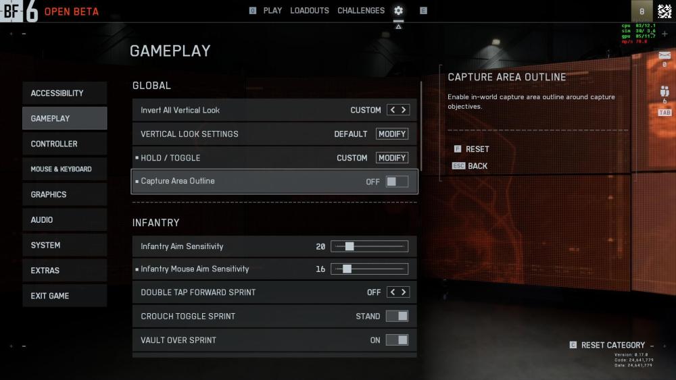The height and width of the screenshot is (380, 676).
Task: Click the Q key navigation icon
Action: 253,10
